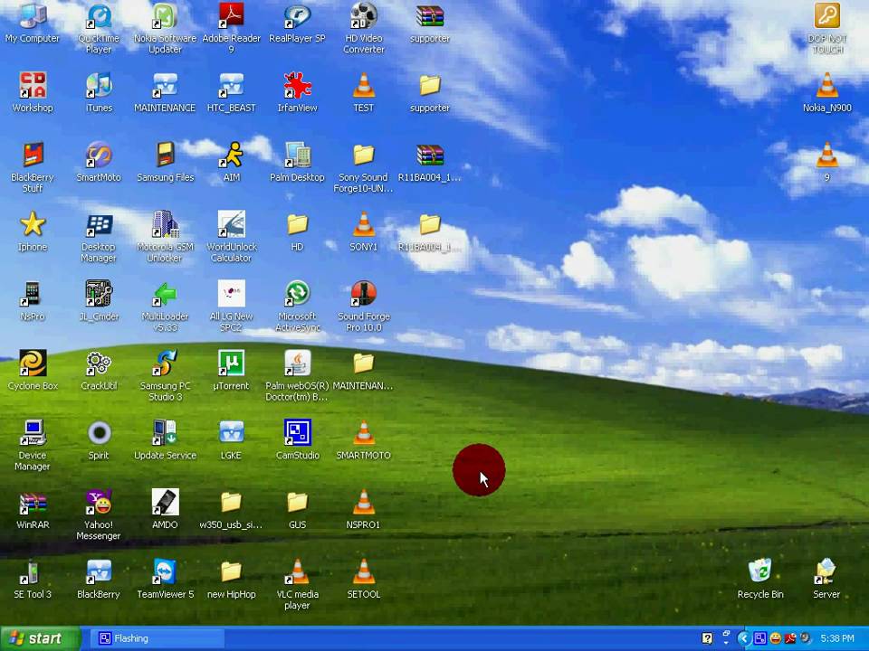
Task: Open CrackUtil gears icon
Action: [x=99, y=363]
